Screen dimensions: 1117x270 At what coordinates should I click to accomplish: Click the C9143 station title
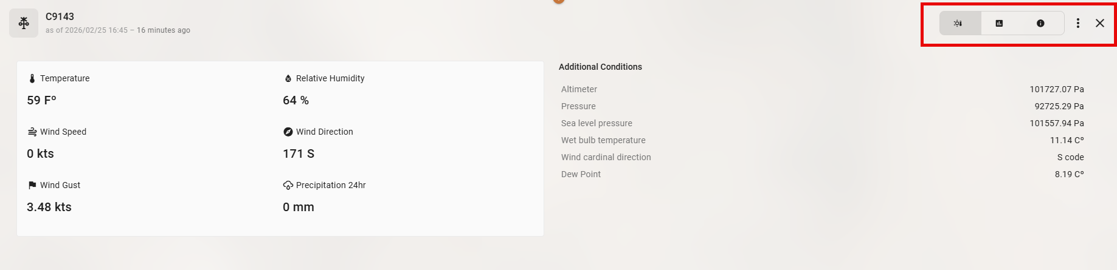point(60,16)
